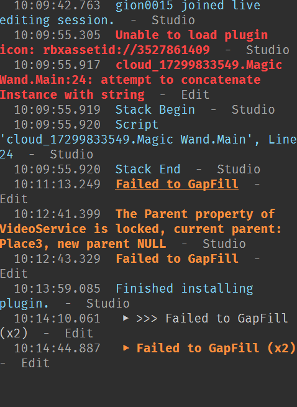Click the Stack End log line
297x407 pixels.
[x=148, y=169]
